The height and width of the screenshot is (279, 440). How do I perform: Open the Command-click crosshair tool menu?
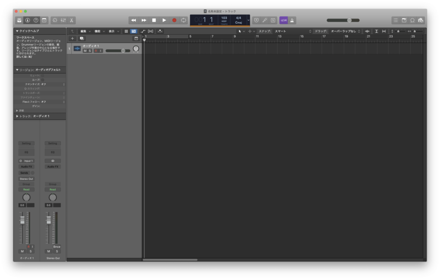tap(251, 31)
